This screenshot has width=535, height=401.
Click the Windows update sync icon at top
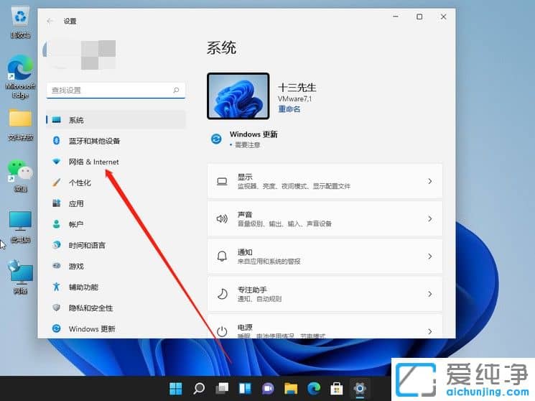[216, 139]
